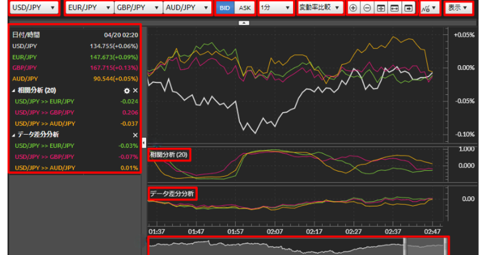Viewport: 485px width, 255px height.
Task: Open the 1分 timeframe dropdown
Action: (275, 8)
